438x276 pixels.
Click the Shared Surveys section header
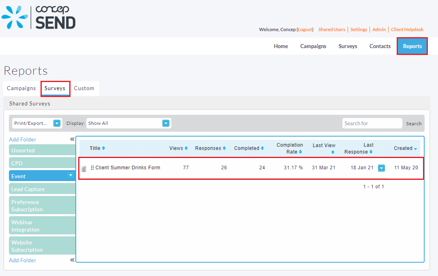[x=30, y=103]
